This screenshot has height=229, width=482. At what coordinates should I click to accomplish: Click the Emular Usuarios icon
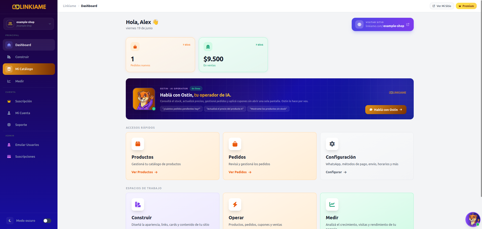tap(9, 145)
